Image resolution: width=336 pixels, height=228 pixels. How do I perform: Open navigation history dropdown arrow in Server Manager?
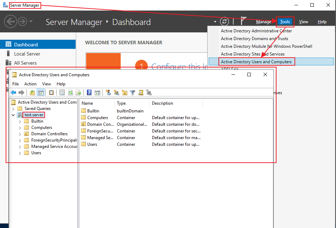coord(31,21)
